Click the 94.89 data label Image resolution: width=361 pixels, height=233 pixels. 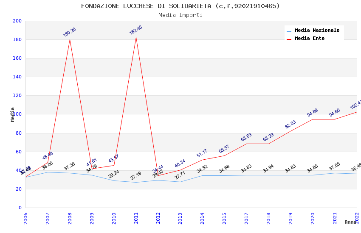click(313, 113)
